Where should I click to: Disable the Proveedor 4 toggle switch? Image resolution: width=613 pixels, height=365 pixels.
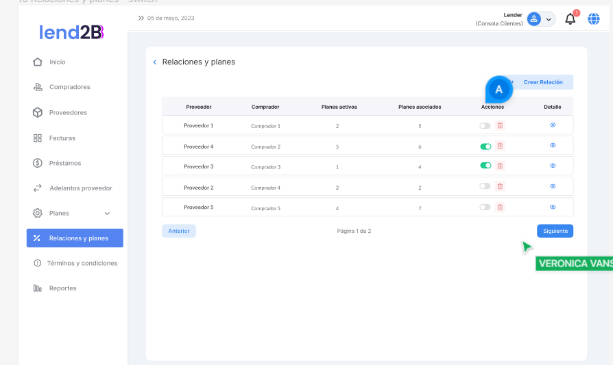coord(485,146)
